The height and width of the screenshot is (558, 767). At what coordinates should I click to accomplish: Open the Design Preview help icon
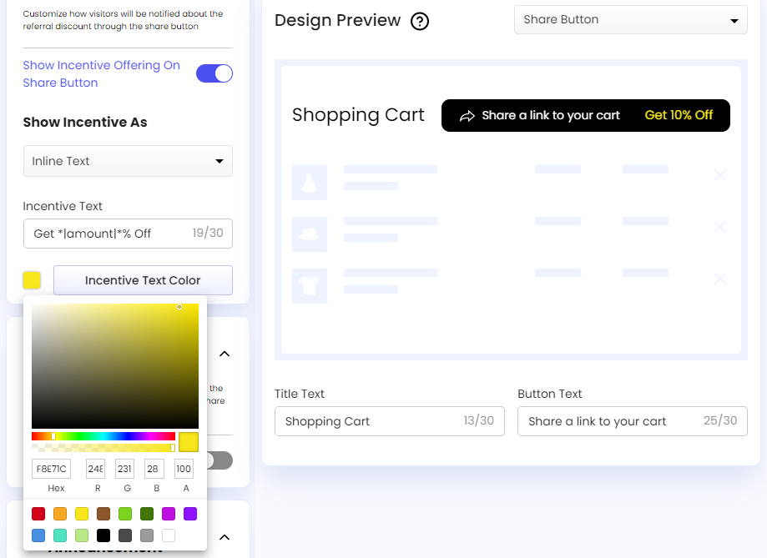point(419,21)
